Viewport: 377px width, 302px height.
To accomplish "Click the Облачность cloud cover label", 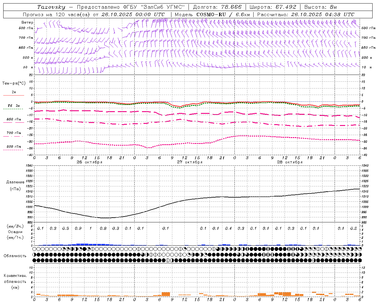I will pyautogui.click(x=15, y=256).
